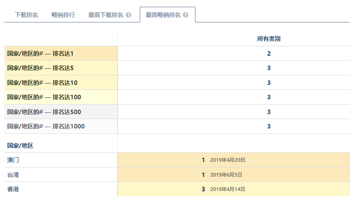
Task: Click help icon beside 最高下载排名 tab
Action: click(128, 15)
